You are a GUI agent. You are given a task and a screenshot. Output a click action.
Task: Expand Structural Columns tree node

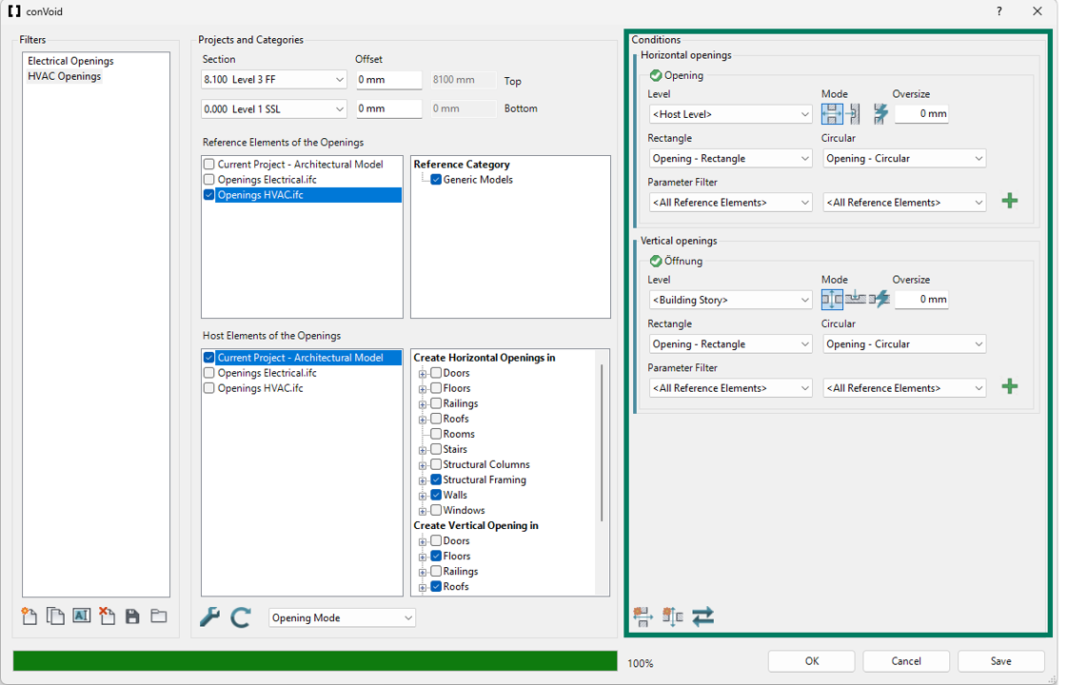tap(423, 465)
